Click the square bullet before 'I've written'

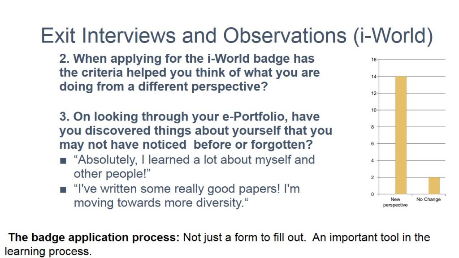63,190
